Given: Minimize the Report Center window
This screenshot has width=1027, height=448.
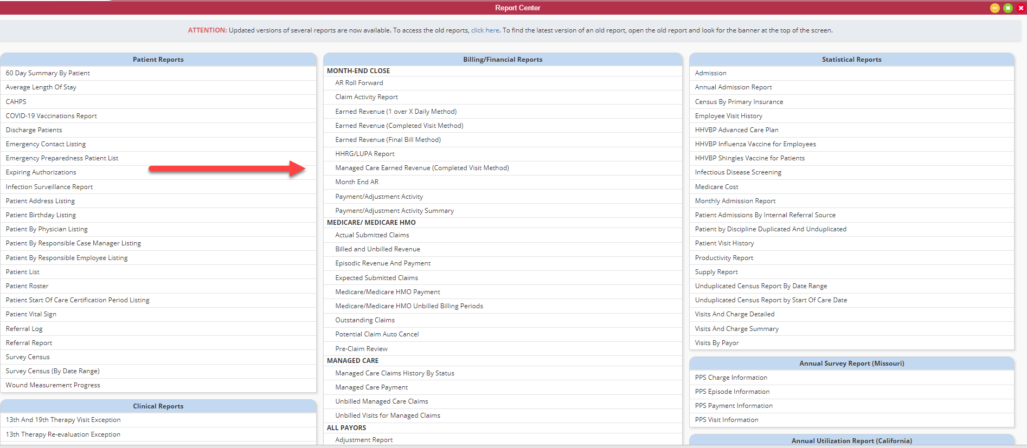Looking at the screenshot, I should pos(994,8).
